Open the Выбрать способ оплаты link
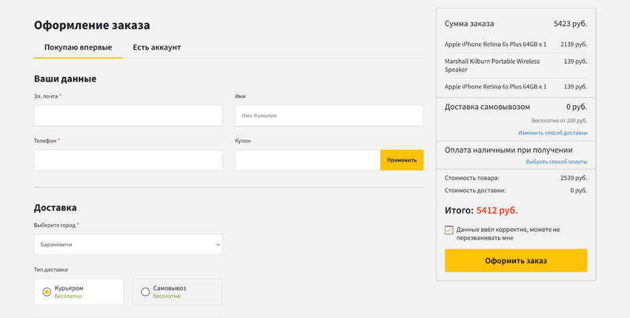This screenshot has height=318, width=630. pyautogui.click(x=556, y=162)
